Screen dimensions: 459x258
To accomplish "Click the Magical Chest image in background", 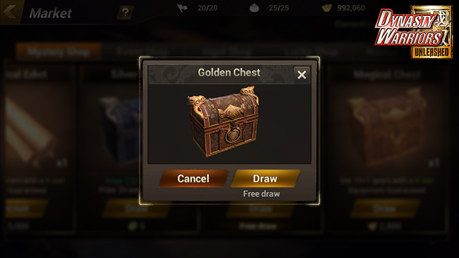I will tap(387, 127).
